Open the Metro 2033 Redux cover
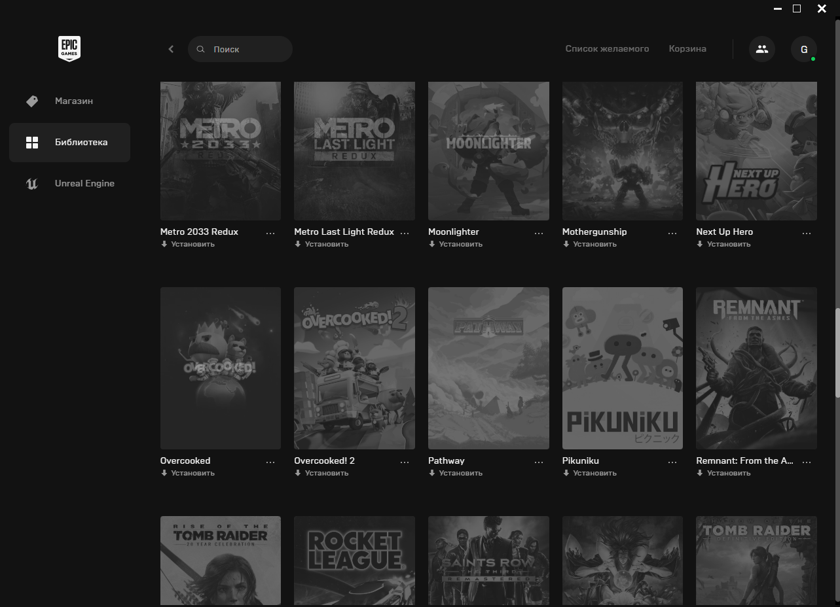The width and height of the screenshot is (840, 607). point(221,151)
